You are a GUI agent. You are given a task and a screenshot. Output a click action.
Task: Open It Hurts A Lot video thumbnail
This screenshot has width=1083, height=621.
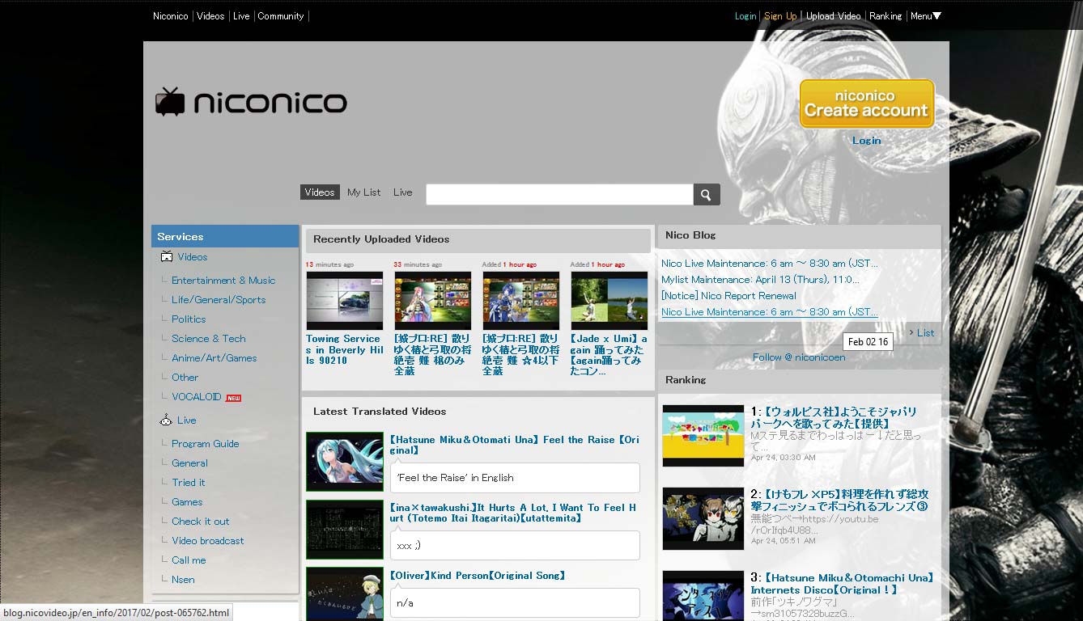(x=345, y=530)
